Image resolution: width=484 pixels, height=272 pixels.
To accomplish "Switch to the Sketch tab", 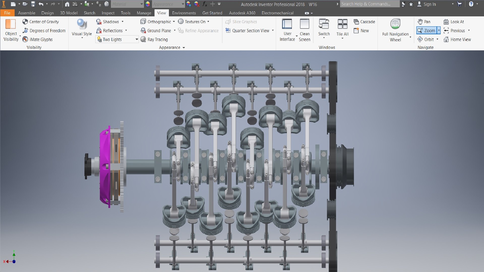I will tap(89, 13).
